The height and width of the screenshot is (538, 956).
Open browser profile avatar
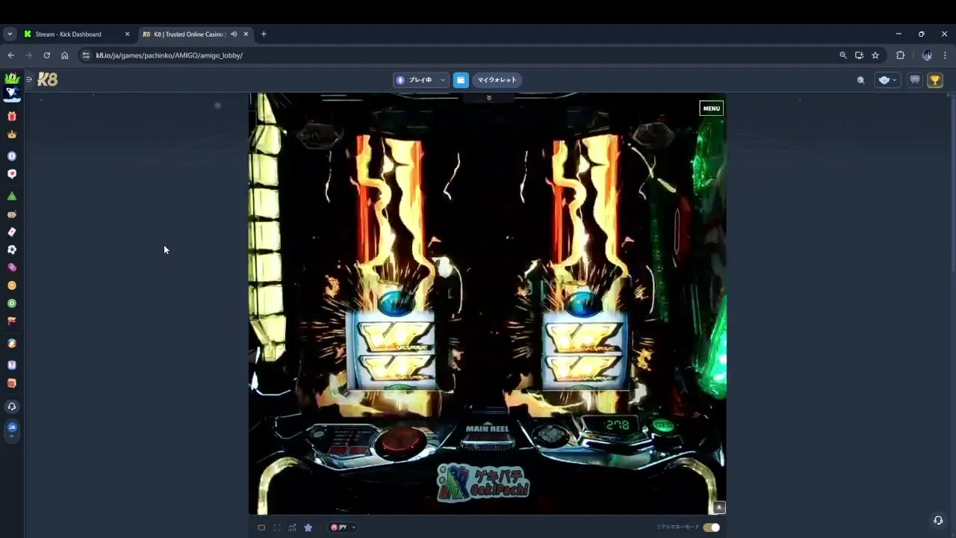(x=927, y=55)
